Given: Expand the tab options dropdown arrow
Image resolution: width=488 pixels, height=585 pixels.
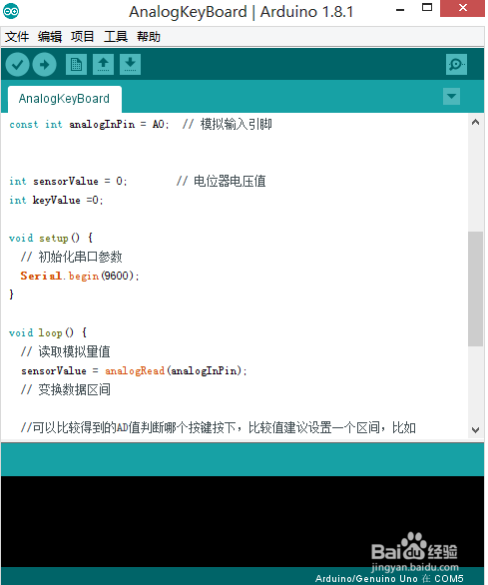Looking at the screenshot, I should point(451,96).
